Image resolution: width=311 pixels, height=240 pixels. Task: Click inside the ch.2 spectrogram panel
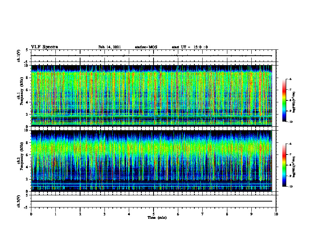click(152, 161)
